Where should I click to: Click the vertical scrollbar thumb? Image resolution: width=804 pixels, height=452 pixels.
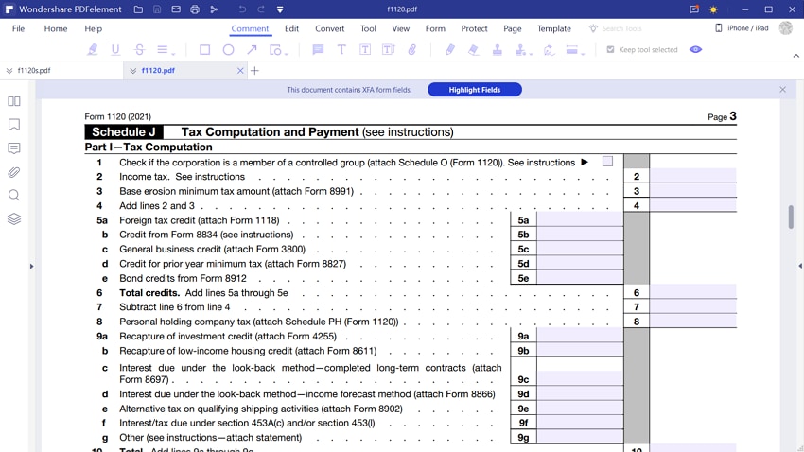tap(791, 217)
